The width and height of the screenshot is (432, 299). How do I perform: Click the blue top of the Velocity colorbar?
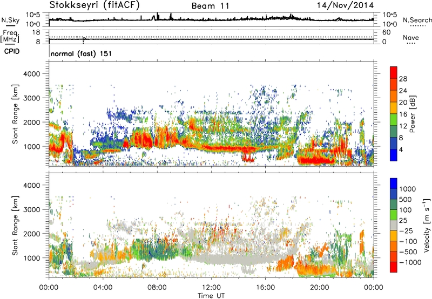click(394, 183)
